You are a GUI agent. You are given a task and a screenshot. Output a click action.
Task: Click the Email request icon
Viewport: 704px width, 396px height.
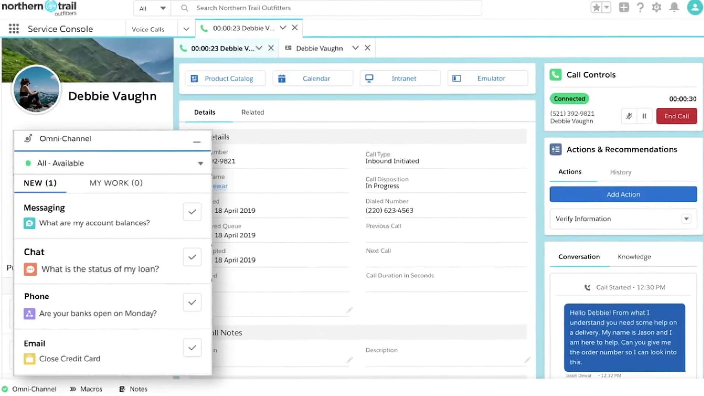29,359
